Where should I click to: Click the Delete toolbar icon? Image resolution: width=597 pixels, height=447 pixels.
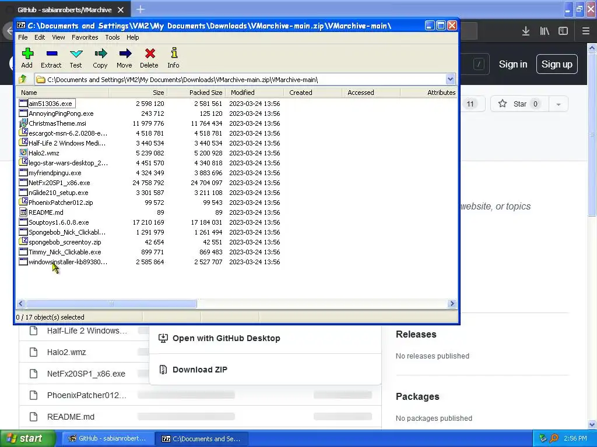click(x=150, y=54)
